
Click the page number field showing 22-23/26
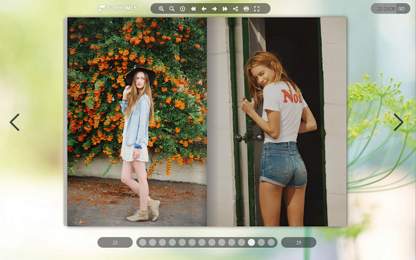385,8
